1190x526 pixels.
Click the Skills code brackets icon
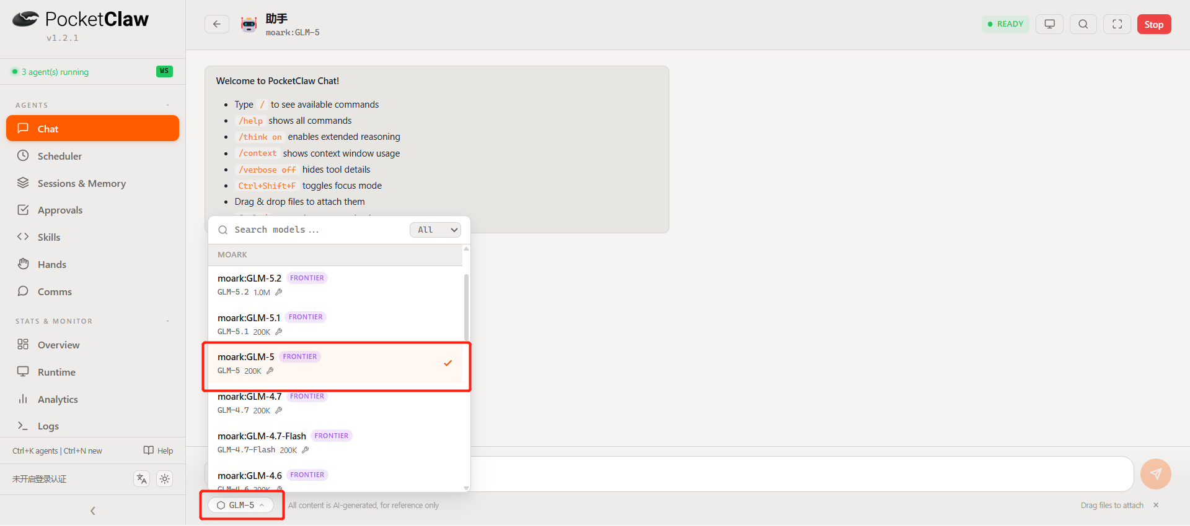(x=23, y=236)
